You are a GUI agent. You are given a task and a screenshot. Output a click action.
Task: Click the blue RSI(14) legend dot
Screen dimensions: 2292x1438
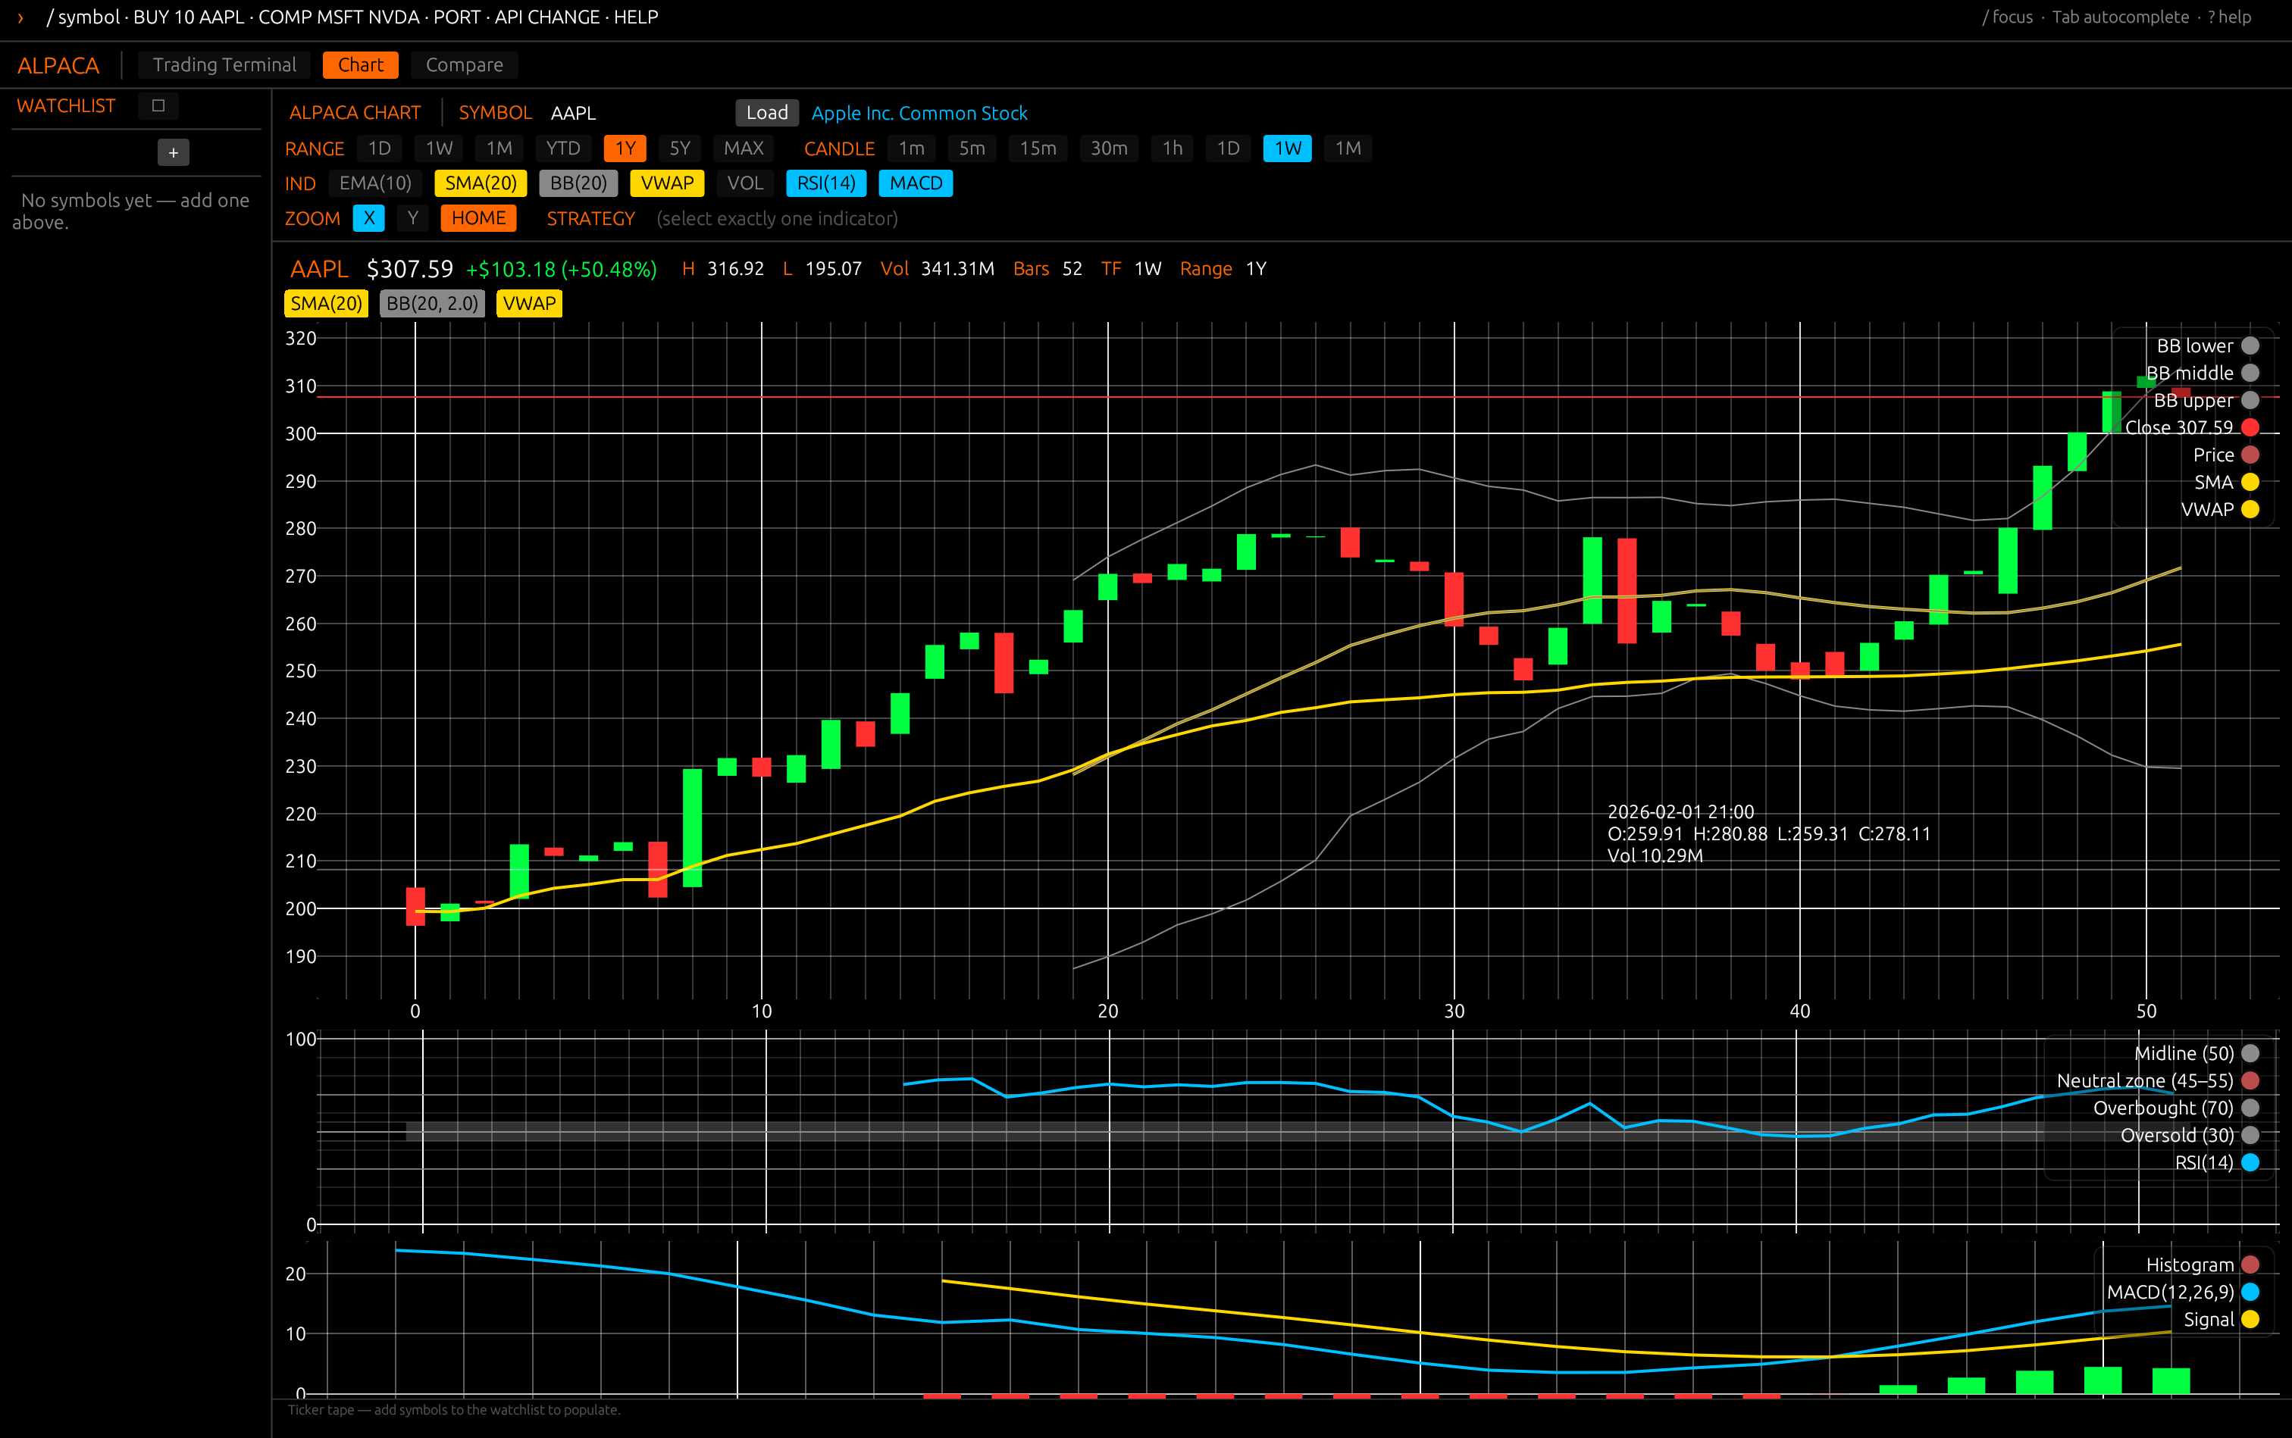(2250, 1162)
